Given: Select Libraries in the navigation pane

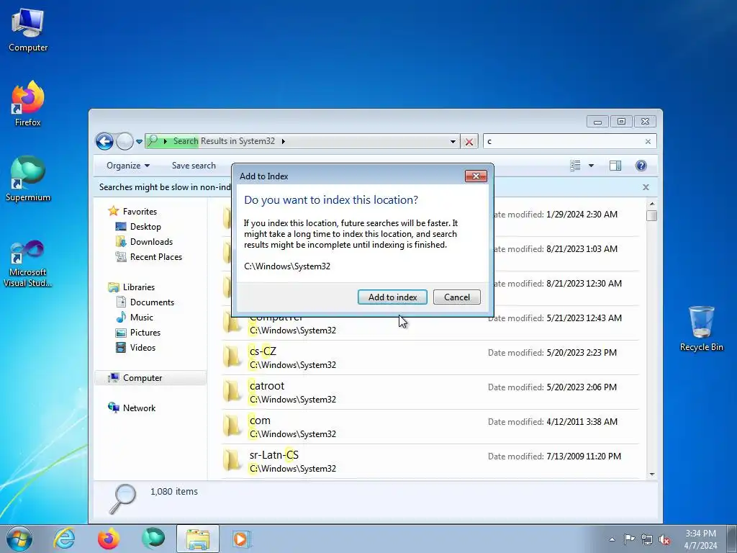Looking at the screenshot, I should click(x=139, y=287).
